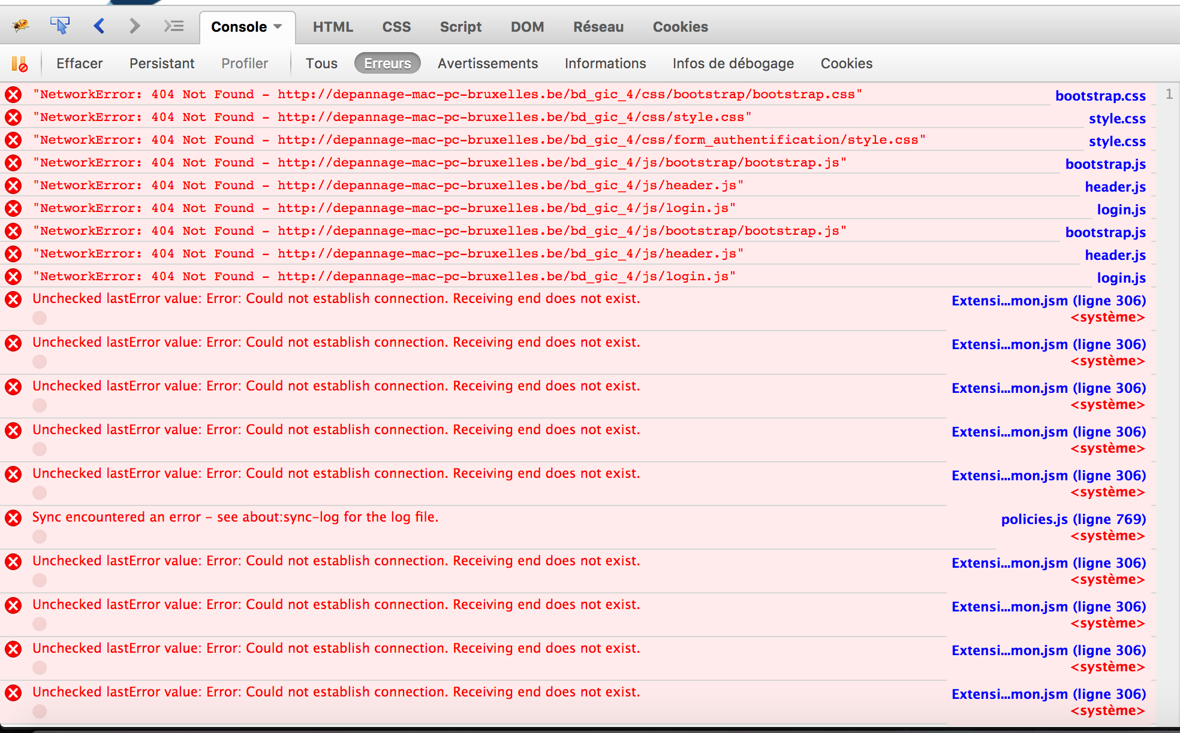
Task: Select first js/header.js 404 error message
Action: point(388,186)
